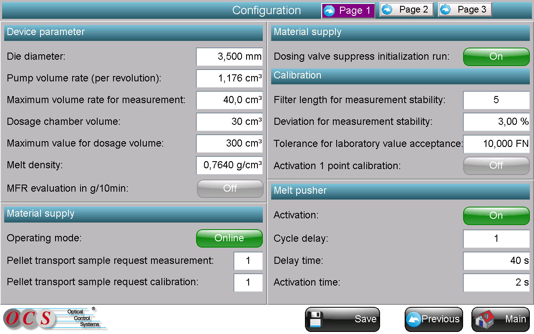This screenshot has height=334, width=534.
Task: Toggle Operating mode Online button
Action: (x=229, y=238)
